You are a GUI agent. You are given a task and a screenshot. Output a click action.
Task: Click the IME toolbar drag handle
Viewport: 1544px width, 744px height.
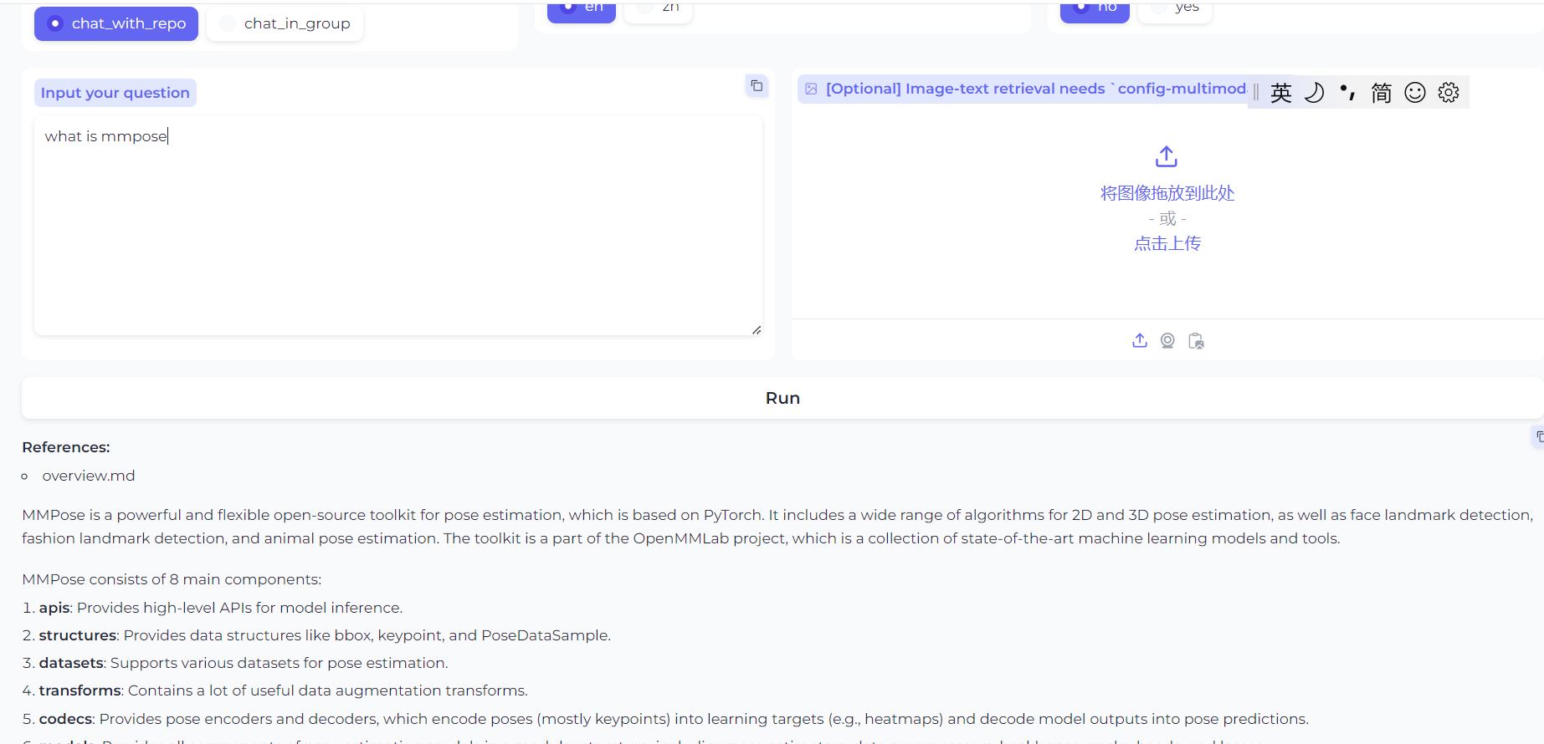click(x=1256, y=93)
